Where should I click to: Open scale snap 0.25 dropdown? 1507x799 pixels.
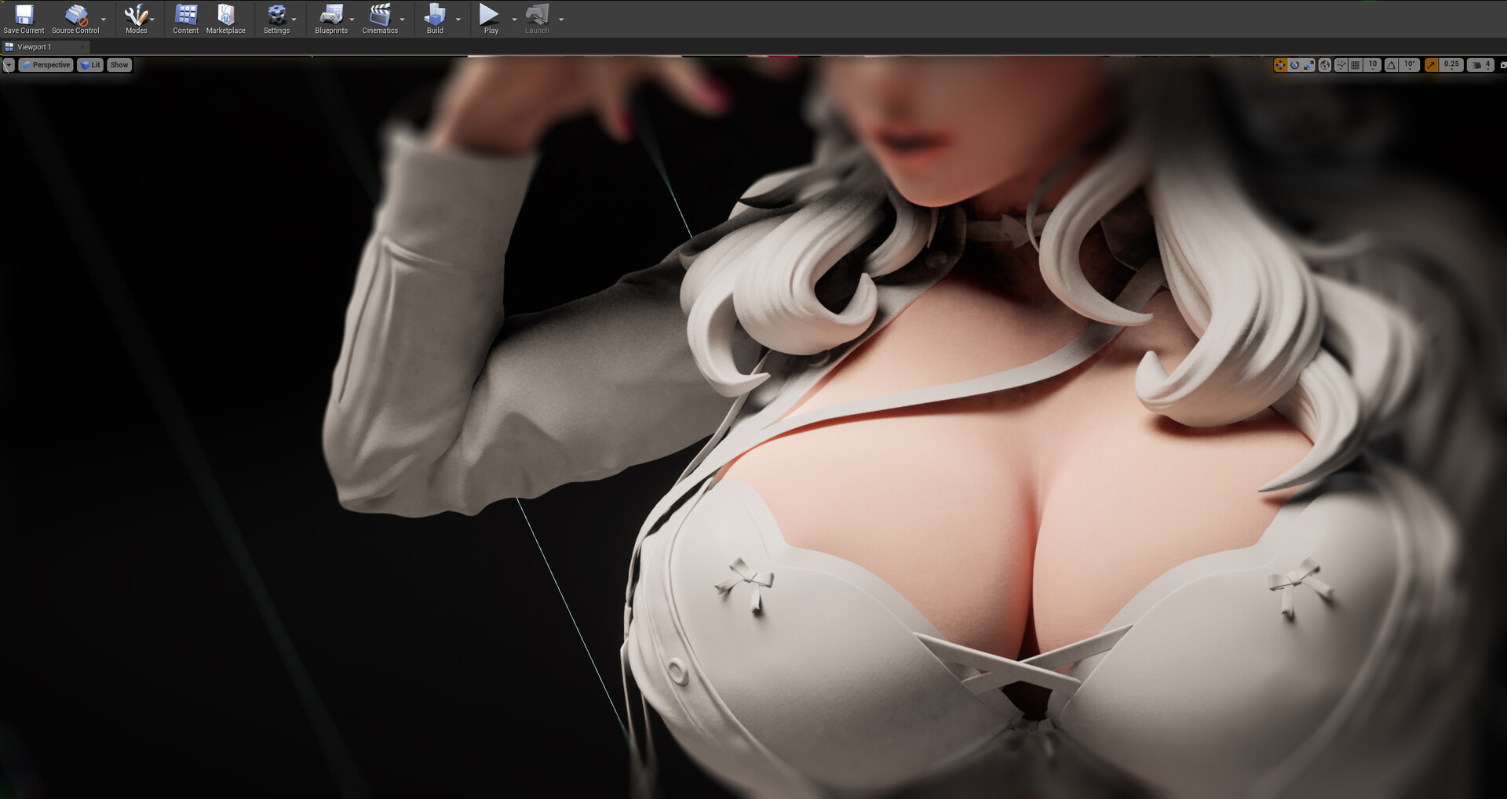1451,65
